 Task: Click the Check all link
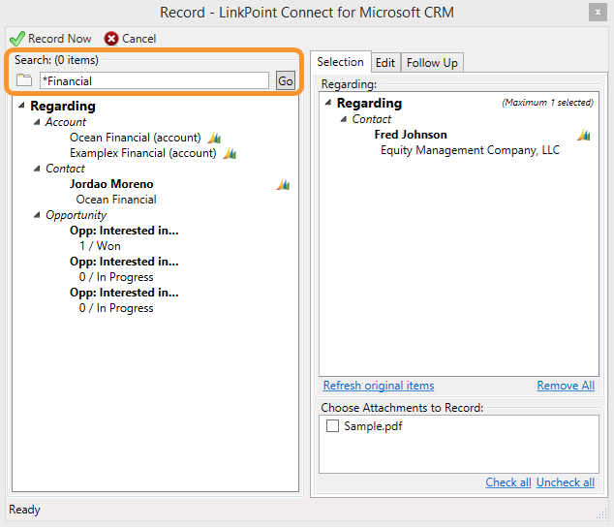(x=508, y=482)
